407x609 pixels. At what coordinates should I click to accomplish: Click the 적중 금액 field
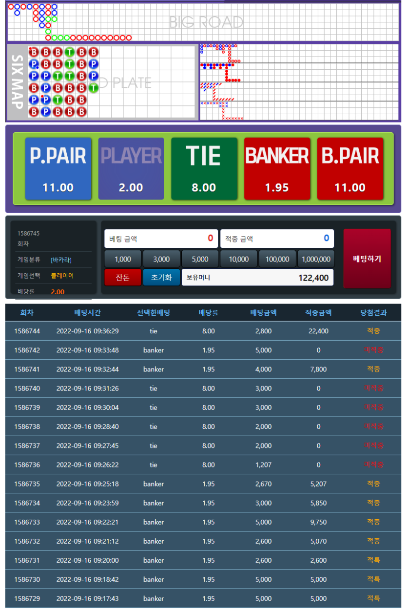(x=277, y=239)
